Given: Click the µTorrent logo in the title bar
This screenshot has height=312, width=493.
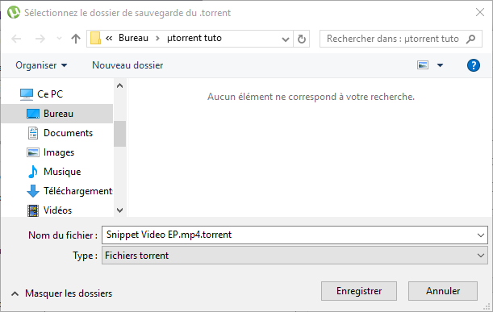Looking at the screenshot, I should (14, 13).
